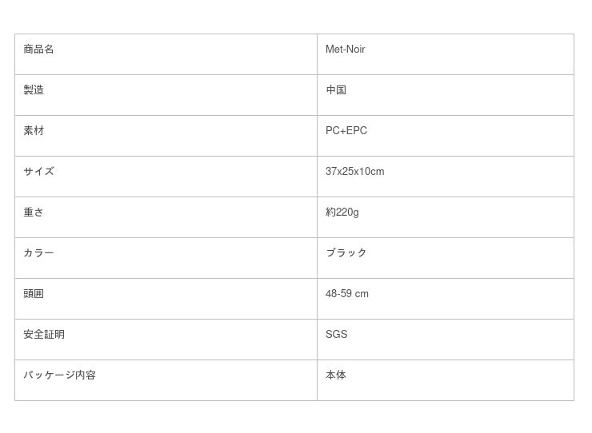Select the PC+EPC material value
592x433 pixels.
point(346,131)
